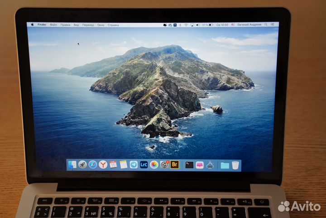326x218 pixels.
Task: Open the Finder menu in menu bar
Action: pyautogui.click(x=42, y=24)
